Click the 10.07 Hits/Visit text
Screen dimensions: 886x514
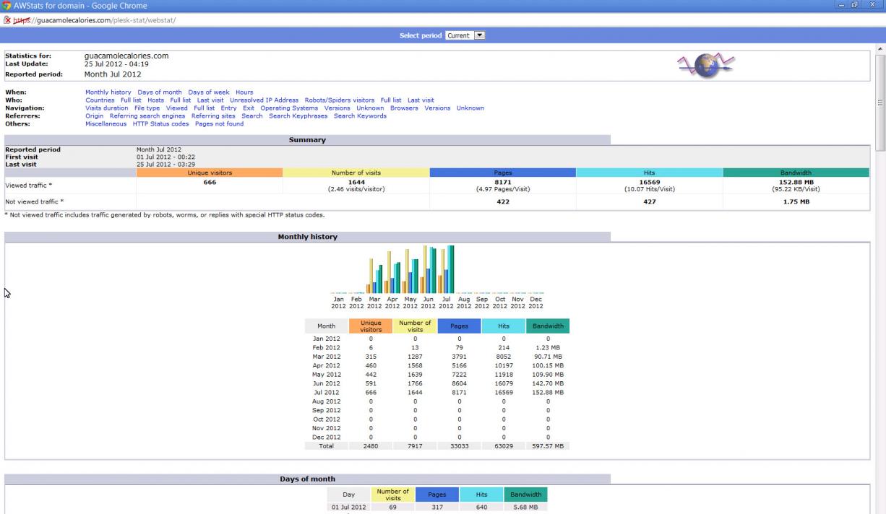pos(650,190)
